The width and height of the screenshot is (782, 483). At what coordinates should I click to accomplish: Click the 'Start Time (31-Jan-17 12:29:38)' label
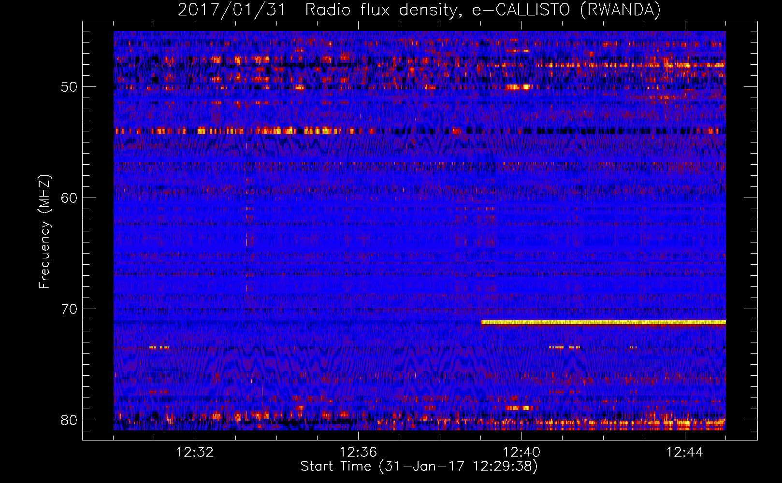pyautogui.click(x=419, y=467)
